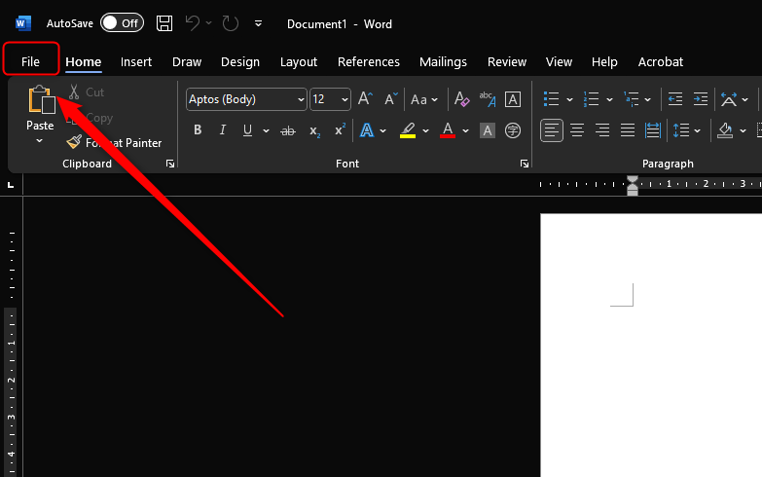Open the Bullets library dropdown arrow
This screenshot has height=477, width=762.
[x=569, y=99]
